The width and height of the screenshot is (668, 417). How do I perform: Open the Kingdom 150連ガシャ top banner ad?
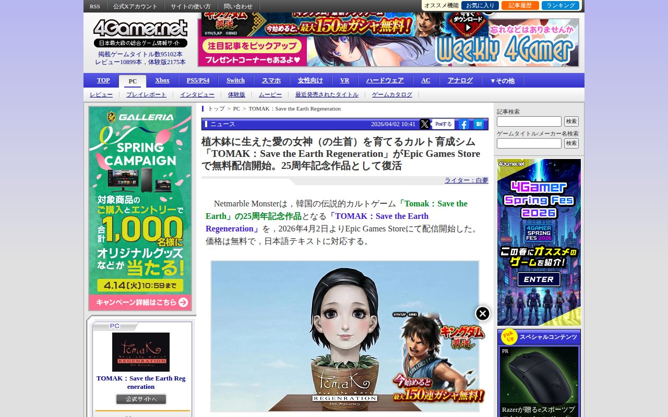tap(344, 24)
